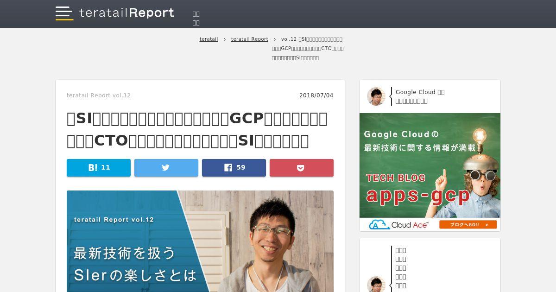Click the Hatena B! icon
Screen dimensions: 556x292
click(93, 168)
